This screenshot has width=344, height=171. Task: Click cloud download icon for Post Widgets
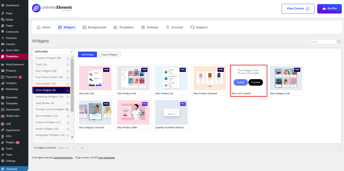pos(68,71)
